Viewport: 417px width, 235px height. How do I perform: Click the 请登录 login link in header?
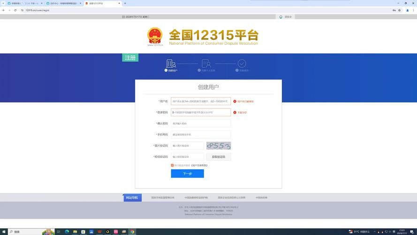point(288,17)
